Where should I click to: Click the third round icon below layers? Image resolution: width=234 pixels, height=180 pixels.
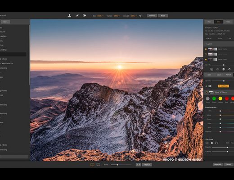[224, 69]
